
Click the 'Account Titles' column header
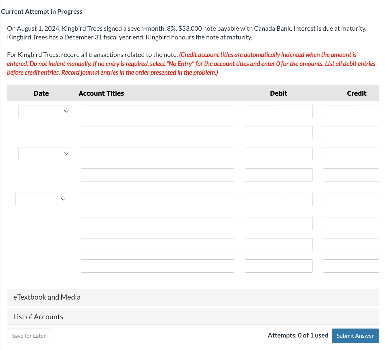tap(101, 93)
